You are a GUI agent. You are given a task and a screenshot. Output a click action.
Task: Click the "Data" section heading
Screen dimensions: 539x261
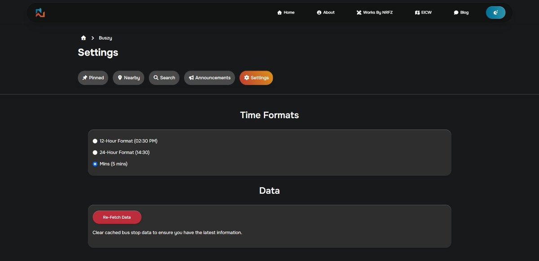(x=269, y=190)
